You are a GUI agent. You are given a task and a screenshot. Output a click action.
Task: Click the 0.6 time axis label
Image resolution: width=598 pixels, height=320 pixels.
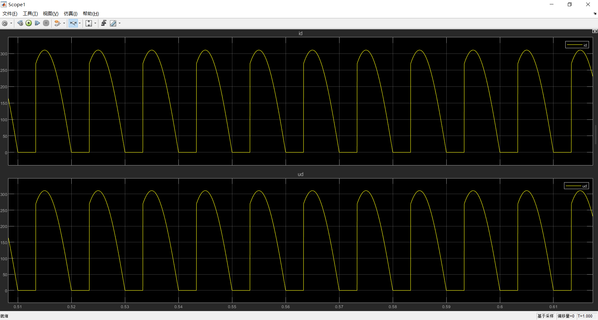click(x=500, y=307)
